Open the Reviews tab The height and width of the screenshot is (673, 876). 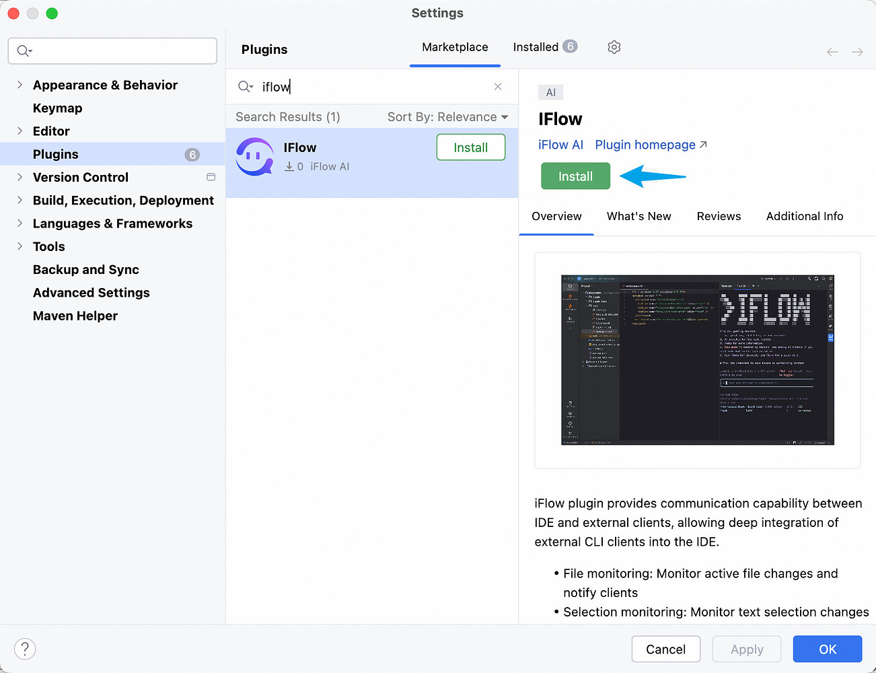click(x=719, y=216)
